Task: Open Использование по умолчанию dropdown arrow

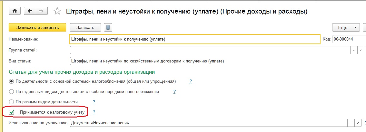Action: 351,123
